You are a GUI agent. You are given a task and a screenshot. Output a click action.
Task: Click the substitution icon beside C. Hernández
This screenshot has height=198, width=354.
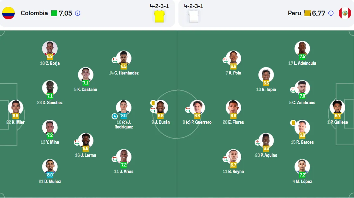click(115, 60)
